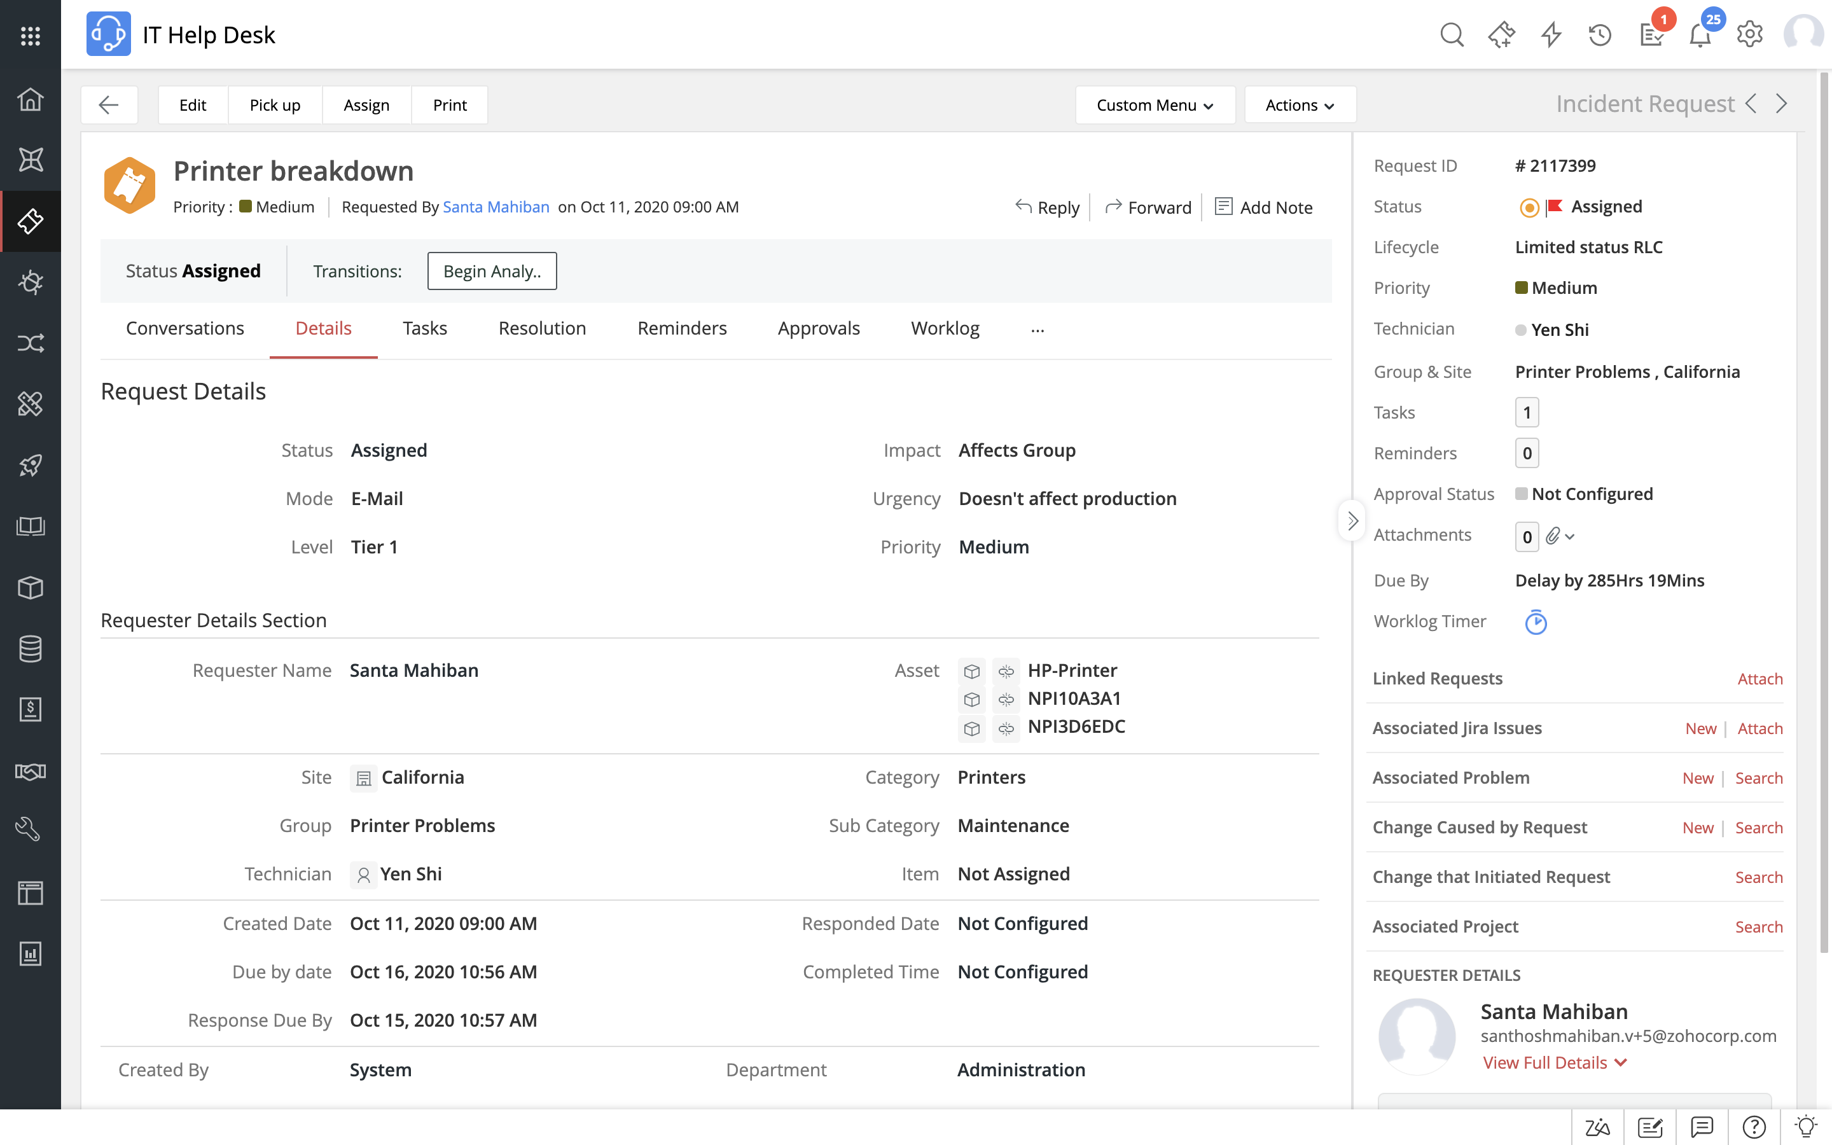
Task: Open the Worklog tab
Action: pos(945,328)
